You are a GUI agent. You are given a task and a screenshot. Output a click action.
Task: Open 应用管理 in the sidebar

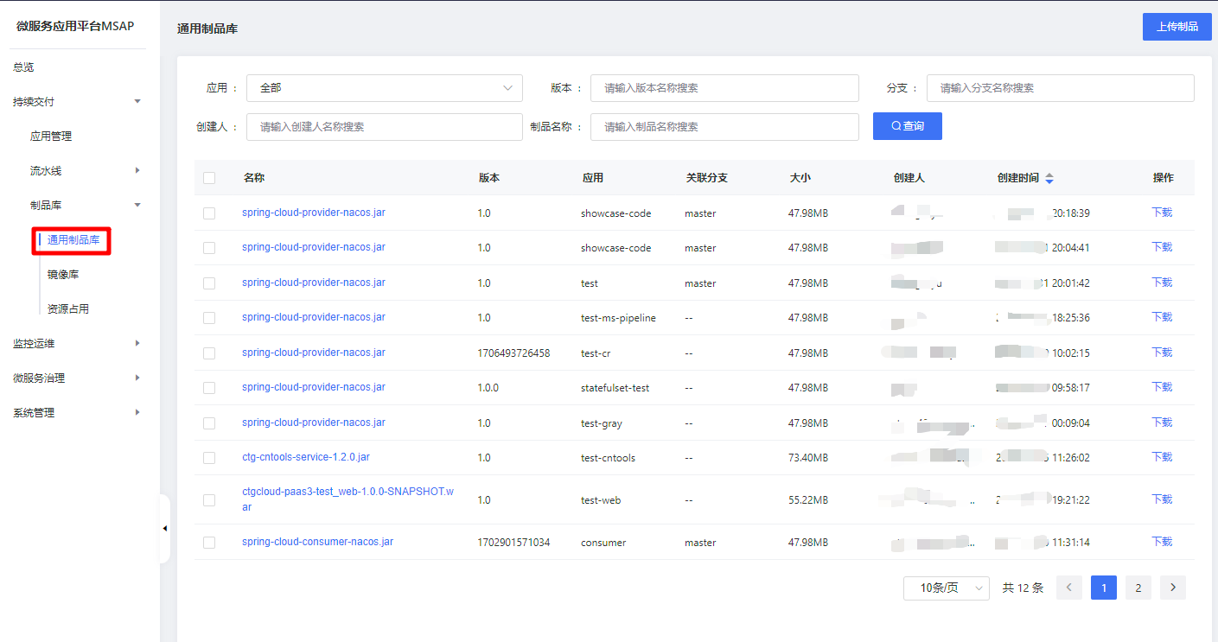[51, 137]
